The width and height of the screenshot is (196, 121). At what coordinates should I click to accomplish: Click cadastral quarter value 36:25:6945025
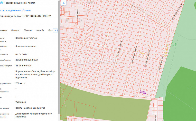(23, 66)
